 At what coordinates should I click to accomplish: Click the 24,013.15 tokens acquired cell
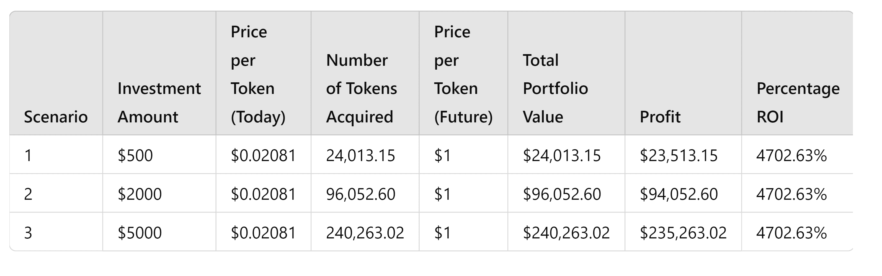(x=360, y=156)
